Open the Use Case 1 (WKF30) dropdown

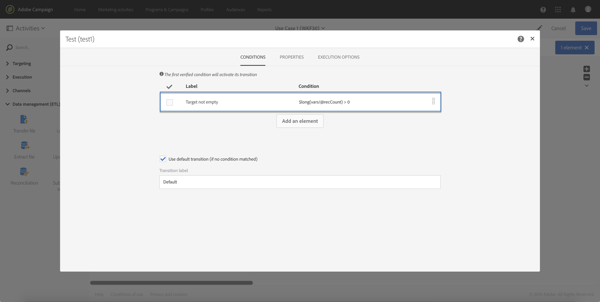300,28
